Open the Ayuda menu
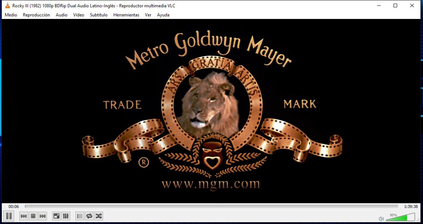 163,15
